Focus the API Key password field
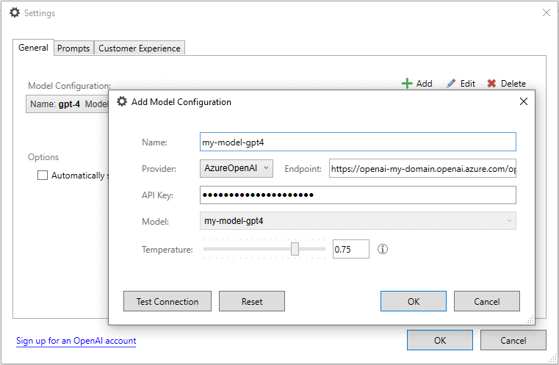The height and width of the screenshot is (365, 559). point(358,195)
